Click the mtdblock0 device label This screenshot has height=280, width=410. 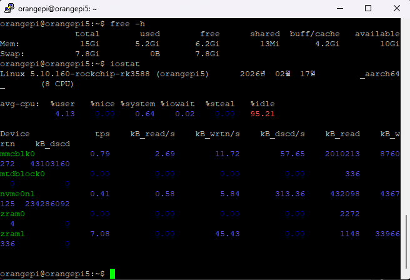click(x=22, y=173)
